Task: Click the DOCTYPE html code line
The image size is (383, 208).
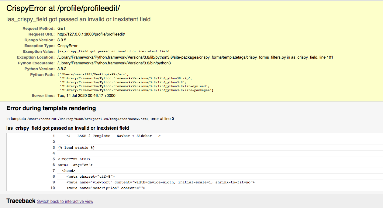Action: pos(74,159)
